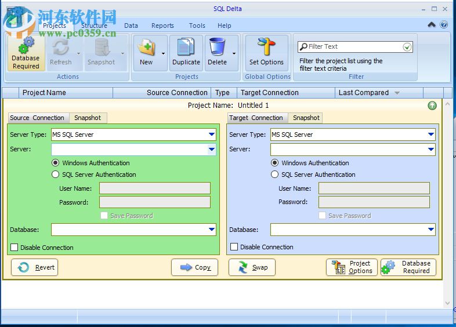
Task: Sort by Last Compared column header
Action: click(x=379, y=93)
